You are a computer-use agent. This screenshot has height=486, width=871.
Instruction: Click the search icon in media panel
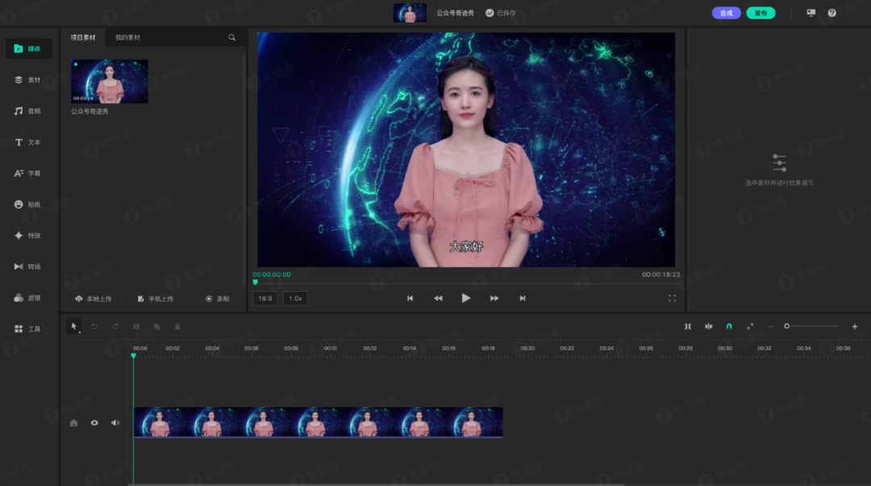coord(232,38)
